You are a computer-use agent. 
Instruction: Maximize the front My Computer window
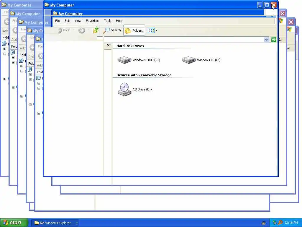pos(267,5)
